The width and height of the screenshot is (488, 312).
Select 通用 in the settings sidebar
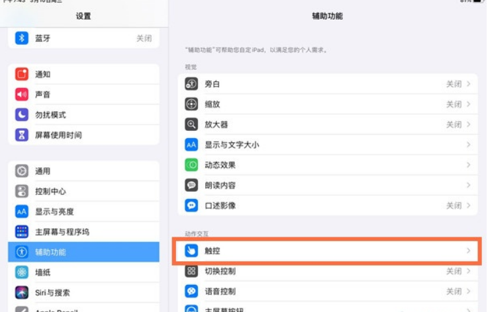click(x=42, y=171)
